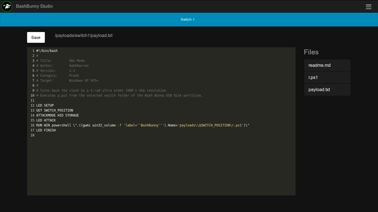Click the 'Turns back the clock' comment line
Screen dimensions: 378x212
[101, 91]
